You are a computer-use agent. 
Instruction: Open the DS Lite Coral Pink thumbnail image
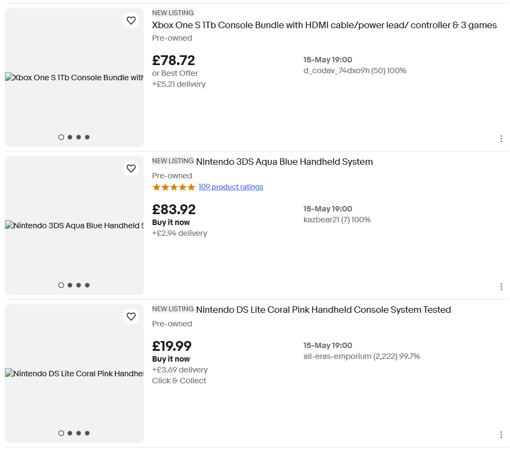pyautogui.click(x=74, y=374)
